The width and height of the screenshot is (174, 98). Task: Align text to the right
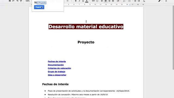109,1
